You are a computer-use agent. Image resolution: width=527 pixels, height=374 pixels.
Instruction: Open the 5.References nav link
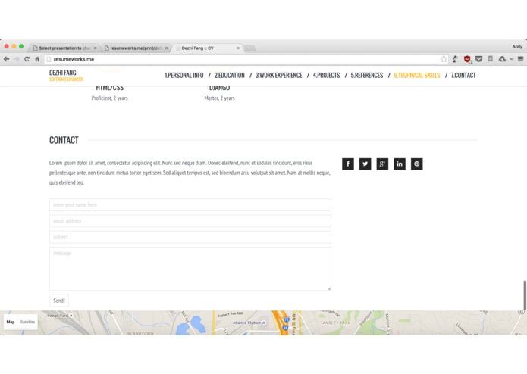(367, 76)
